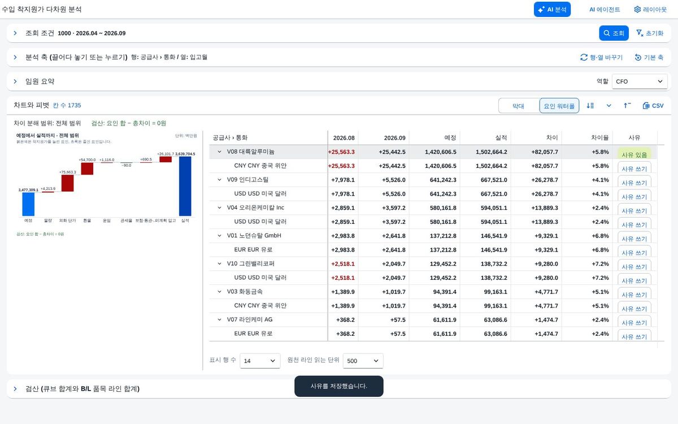Image resolution: width=678 pixels, height=424 pixels.
Task: Collapse the V04 오리온케미칼 Inc row
Action: (x=220, y=207)
